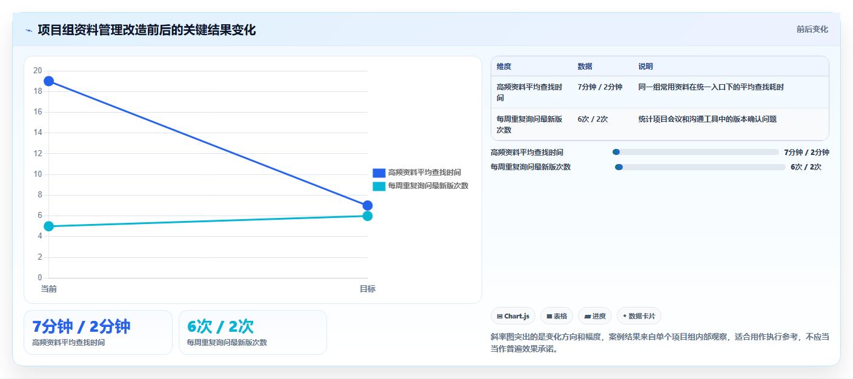
Task: Click the 前后变化 badge in the header
Action: (812, 30)
